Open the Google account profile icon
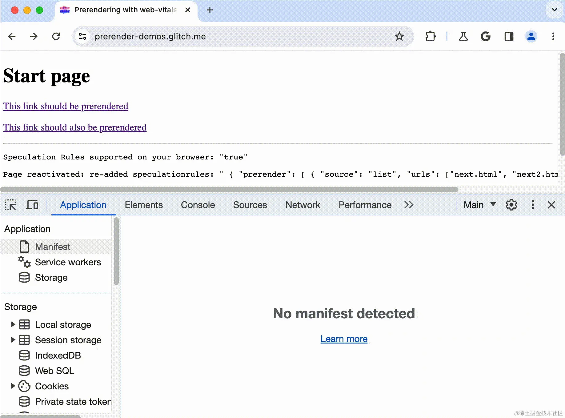This screenshot has height=418, width=565. 531,36
